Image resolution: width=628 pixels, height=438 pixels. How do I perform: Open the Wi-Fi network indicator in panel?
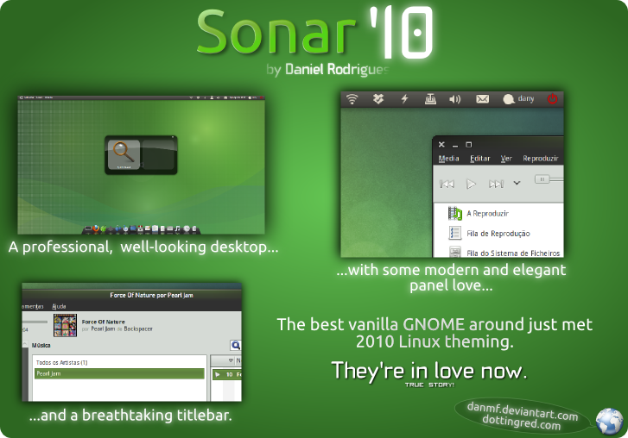coord(352,98)
